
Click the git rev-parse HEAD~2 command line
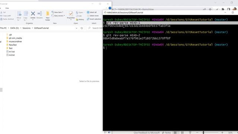(x=123, y=35)
